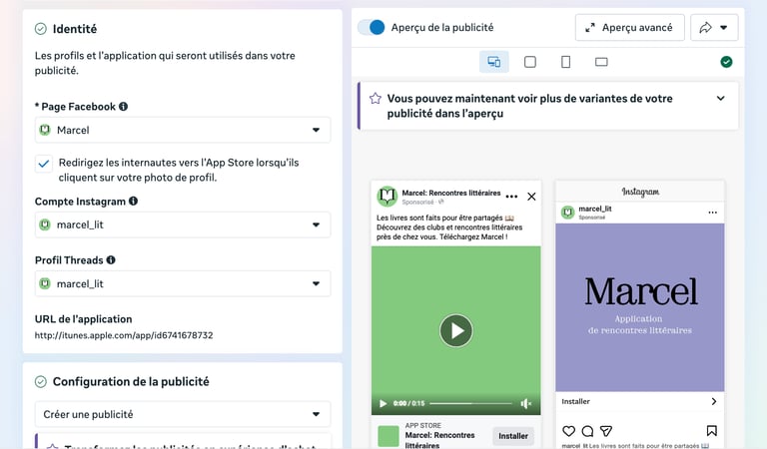Open the three-dot menu on Facebook ad preview
767x449 pixels.
pos(511,197)
